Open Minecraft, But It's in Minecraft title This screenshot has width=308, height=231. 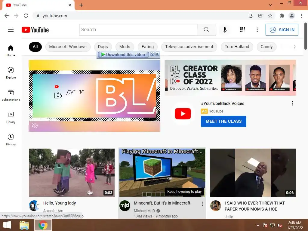point(162,203)
